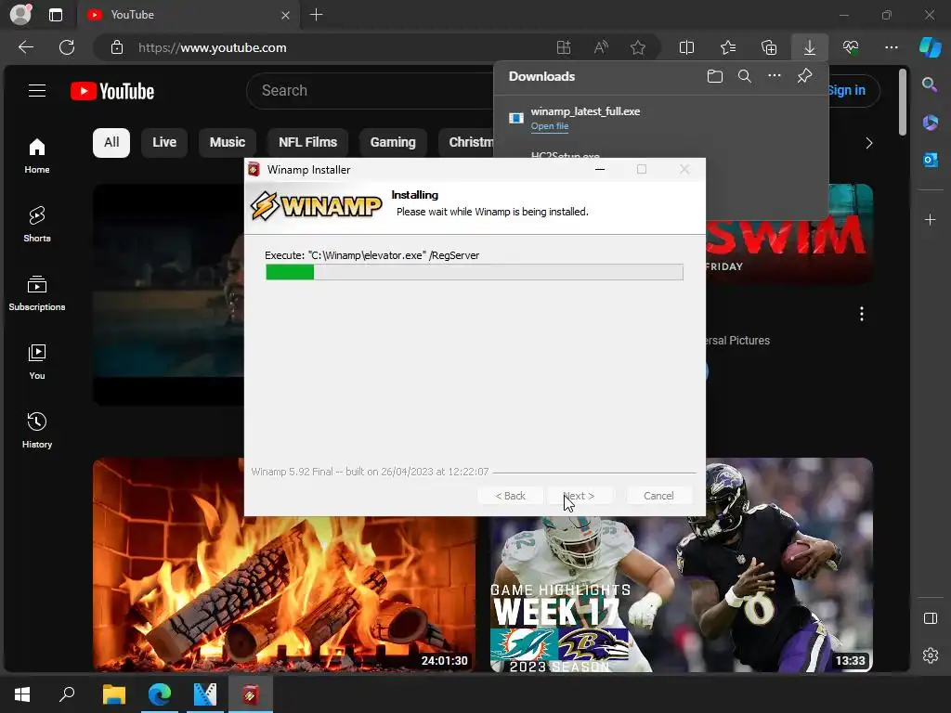
Task: Close the YouTube browser tab
Action: [x=286, y=15]
